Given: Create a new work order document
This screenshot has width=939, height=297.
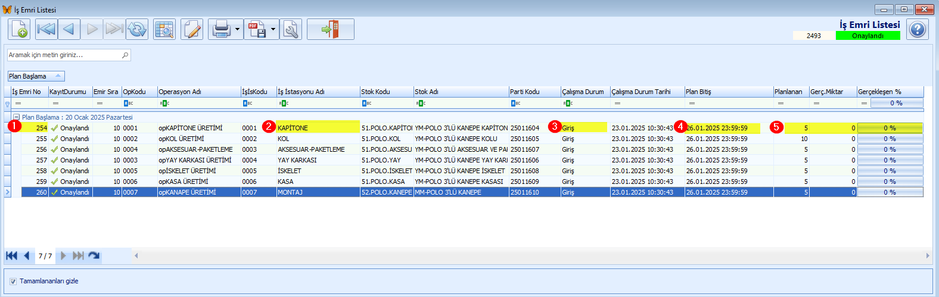Looking at the screenshot, I should (x=19, y=29).
